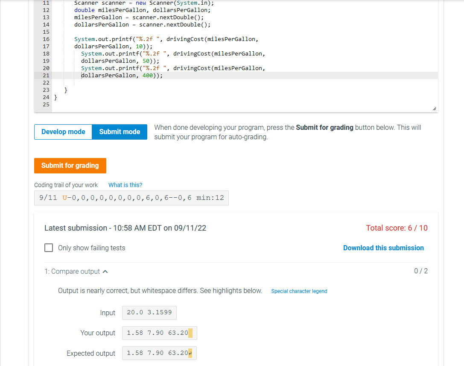Click the coding trail history box
This screenshot has width=464, height=366.
click(x=131, y=198)
